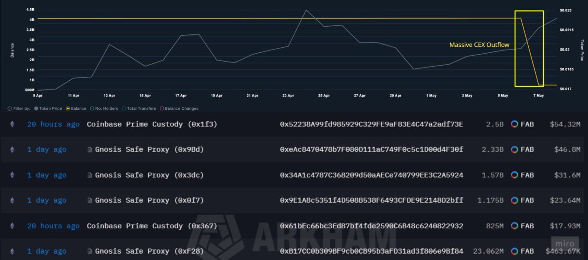The image size is (588, 260).
Task: Switch to Balance Changes filter
Action: 161,109
